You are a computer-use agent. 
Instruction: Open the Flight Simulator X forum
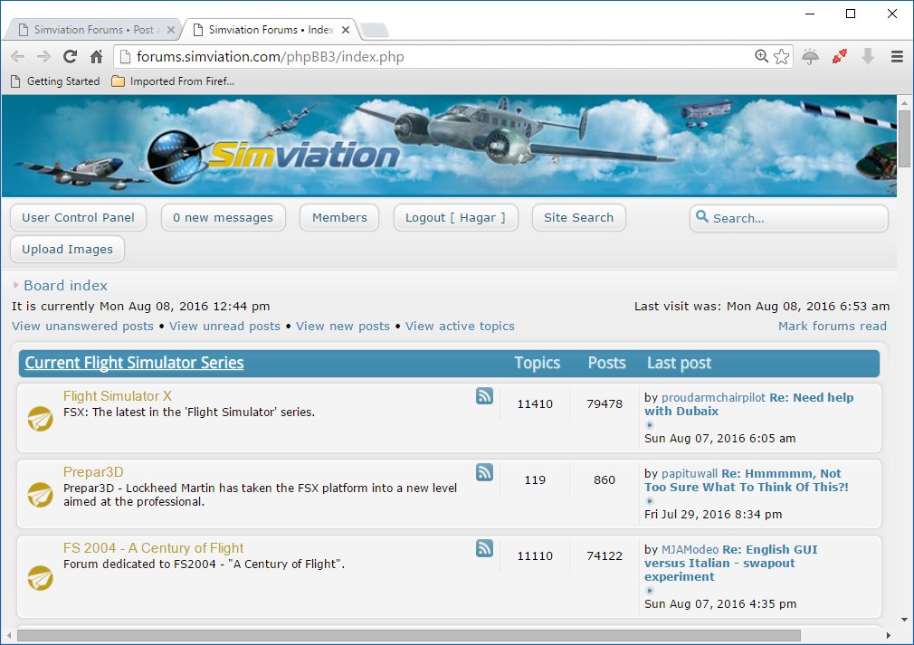click(x=117, y=396)
